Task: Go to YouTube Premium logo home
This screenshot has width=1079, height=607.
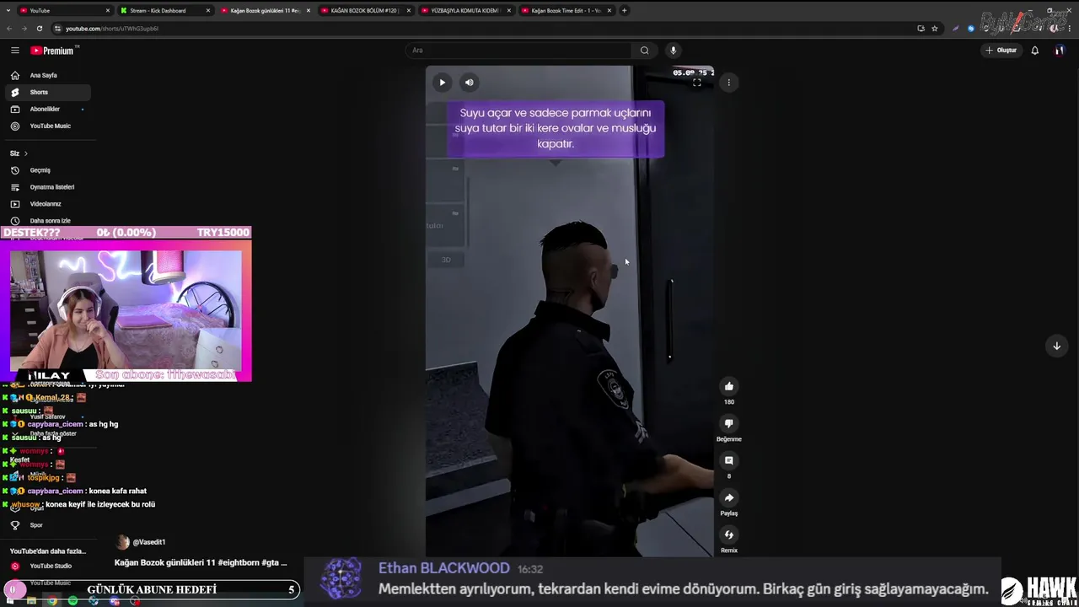Action: (54, 51)
